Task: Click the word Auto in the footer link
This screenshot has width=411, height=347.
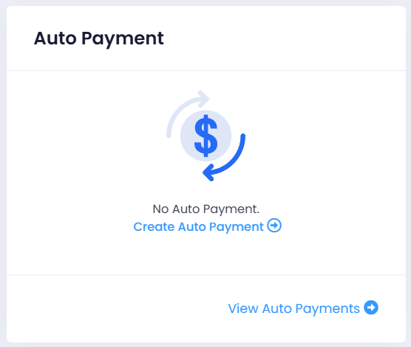Action: pyautogui.click(x=276, y=309)
